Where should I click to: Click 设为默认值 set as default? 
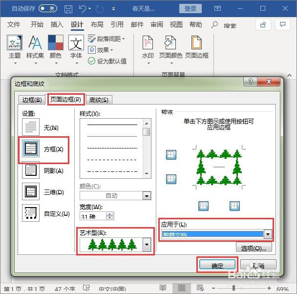click(x=107, y=61)
